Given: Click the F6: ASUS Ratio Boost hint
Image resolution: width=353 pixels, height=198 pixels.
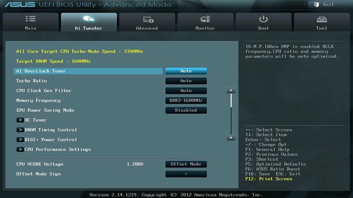Looking at the screenshot, I should pyautogui.click(x=273, y=169).
